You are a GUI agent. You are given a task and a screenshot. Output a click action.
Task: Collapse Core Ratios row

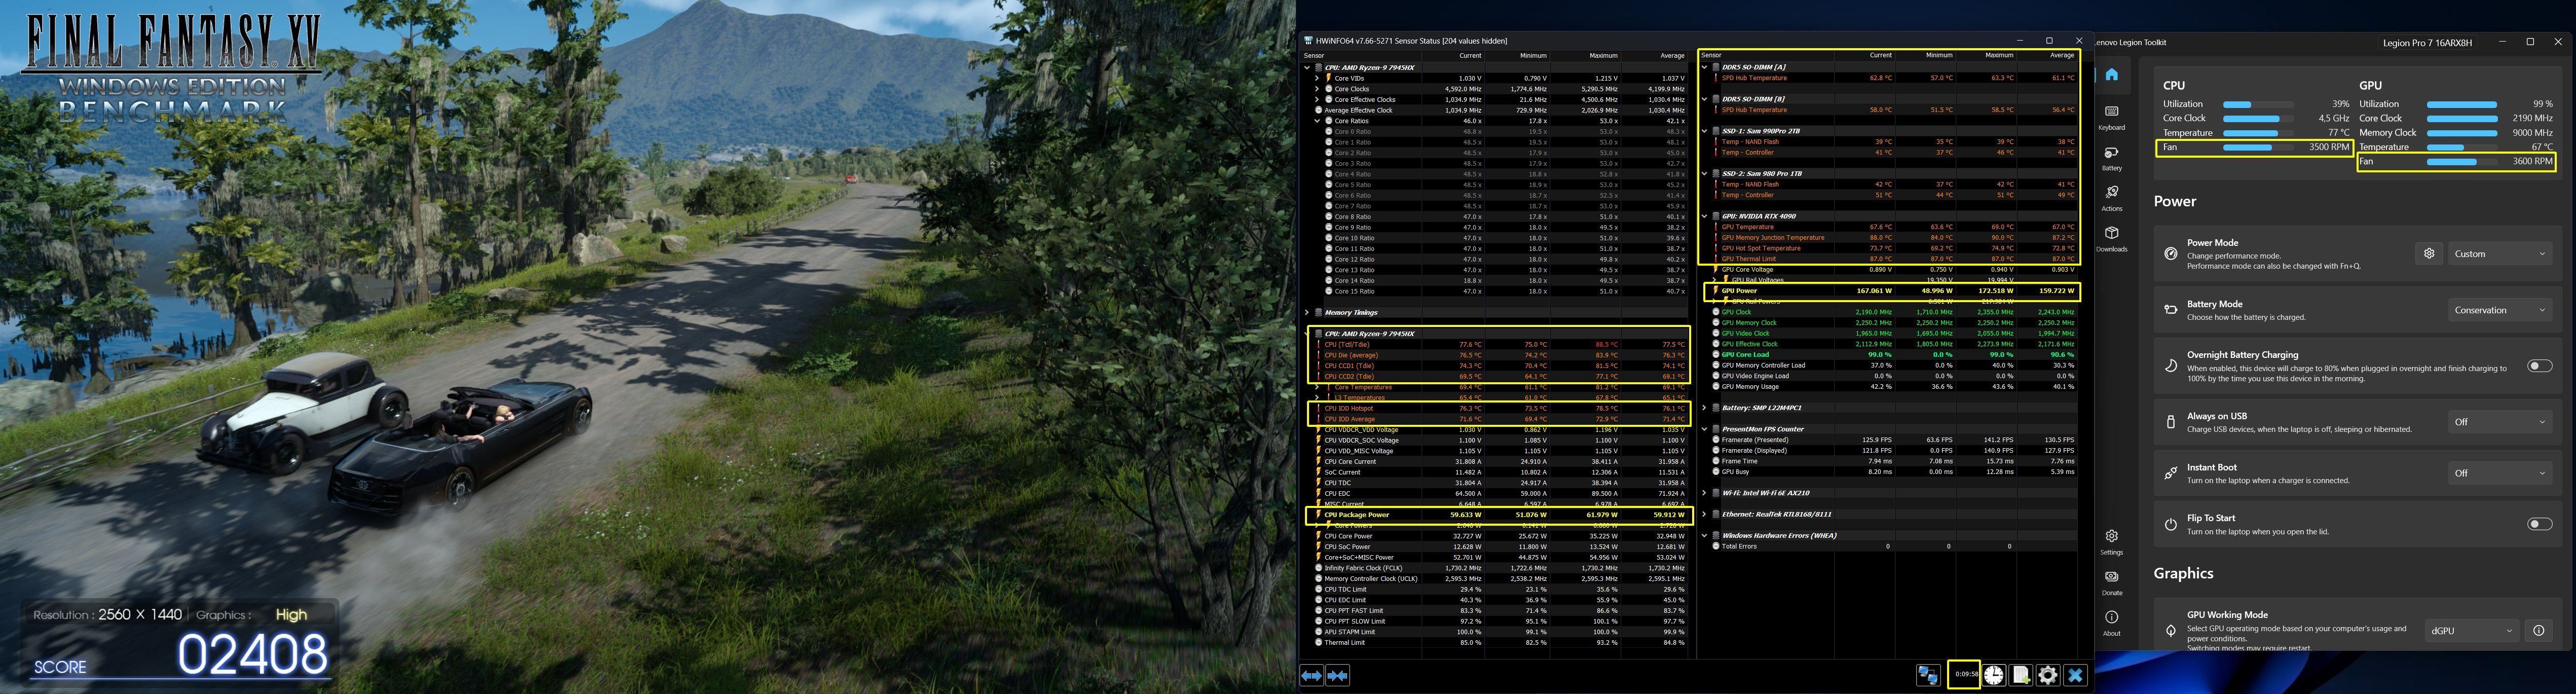pos(1318,121)
